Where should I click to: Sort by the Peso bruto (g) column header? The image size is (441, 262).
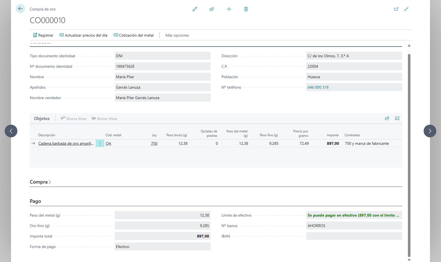pyautogui.click(x=177, y=135)
